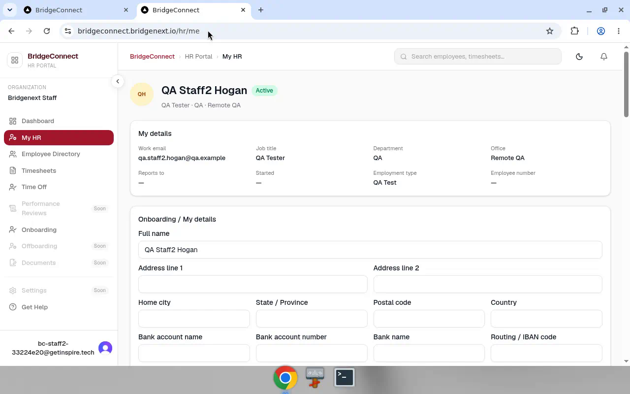Image resolution: width=630 pixels, height=394 pixels.
Task: Click the Active status badge
Action: coord(264,91)
